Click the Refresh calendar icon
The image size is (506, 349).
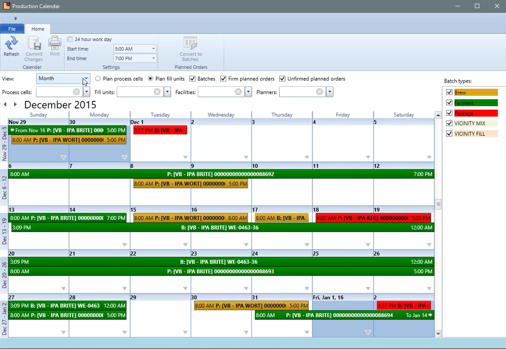[11, 44]
